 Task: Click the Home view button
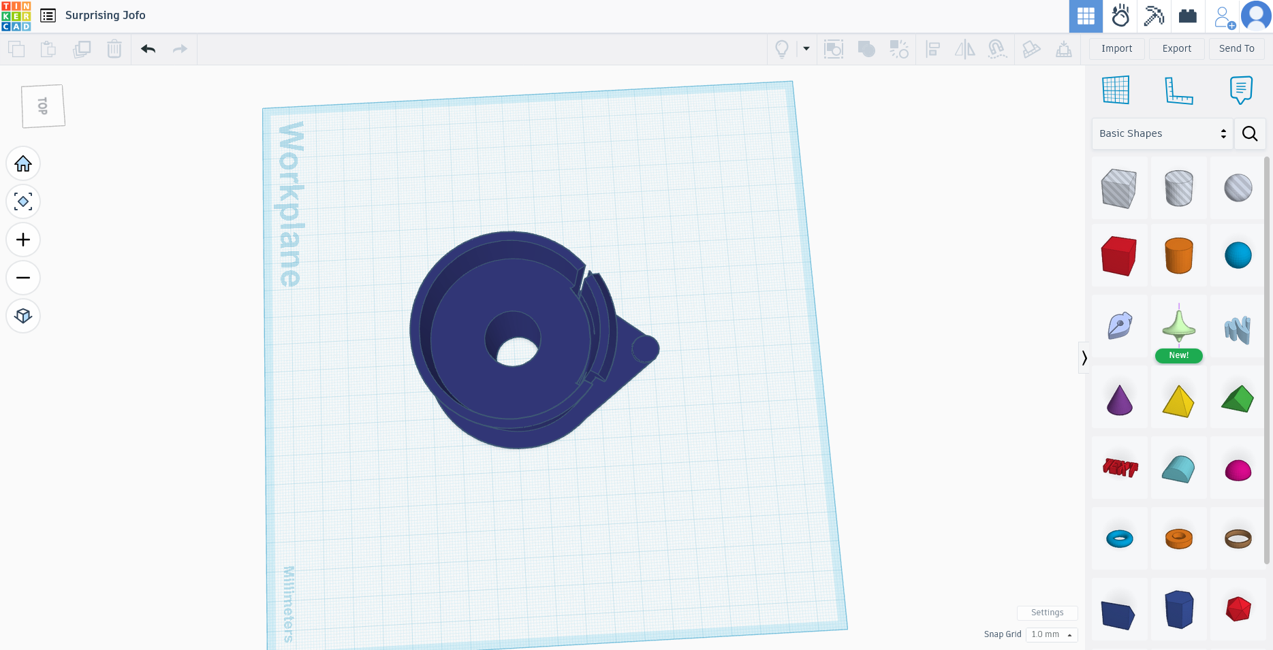coord(23,164)
